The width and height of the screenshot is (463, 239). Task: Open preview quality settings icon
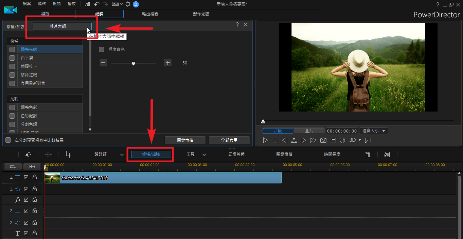[x=333, y=140]
